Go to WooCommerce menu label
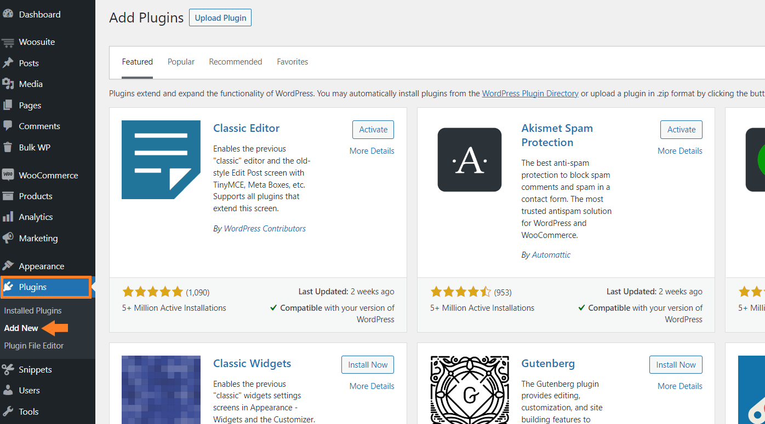Image resolution: width=765 pixels, height=424 pixels. (x=49, y=175)
